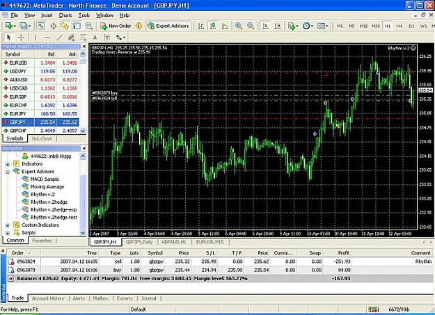
Task: Select EURUSD row in Market Watch
Action: pyautogui.click(x=40, y=63)
